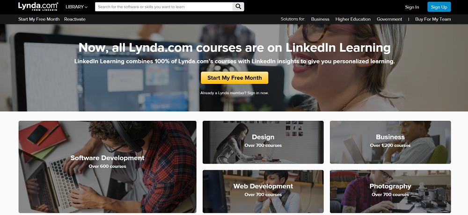This screenshot has width=468, height=215.
Task: Open the Photography courses tile
Action: [390, 191]
